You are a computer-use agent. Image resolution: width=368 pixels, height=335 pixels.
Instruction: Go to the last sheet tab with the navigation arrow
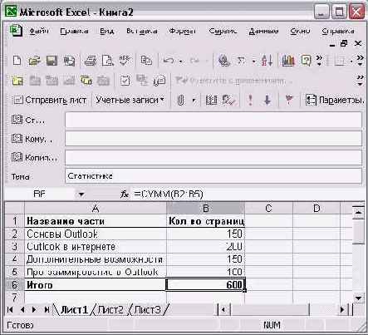point(47,309)
